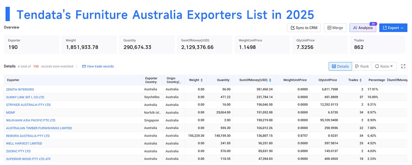Screen dimensions: 412x165
Task: Click the Singapore exporter country cell
Action: pyautogui.click(x=151, y=120)
